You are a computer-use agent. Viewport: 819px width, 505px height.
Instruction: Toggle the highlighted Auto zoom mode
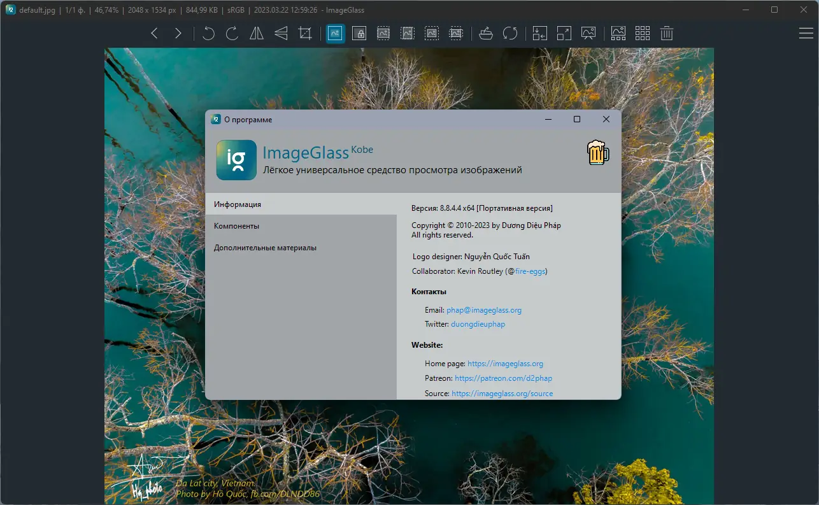click(x=336, y=33)
